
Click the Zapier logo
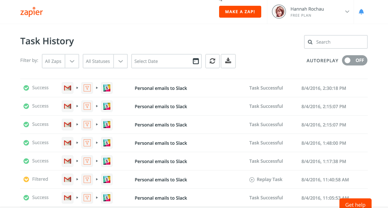click(31, 12)
